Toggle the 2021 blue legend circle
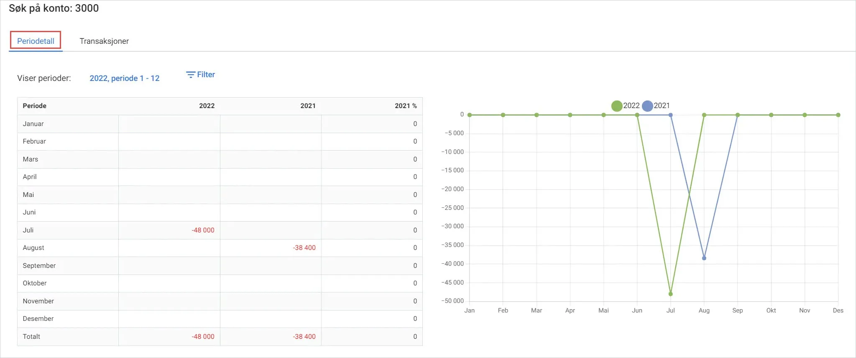The width and height of the screenshot is (856, 358). point(647,106)
